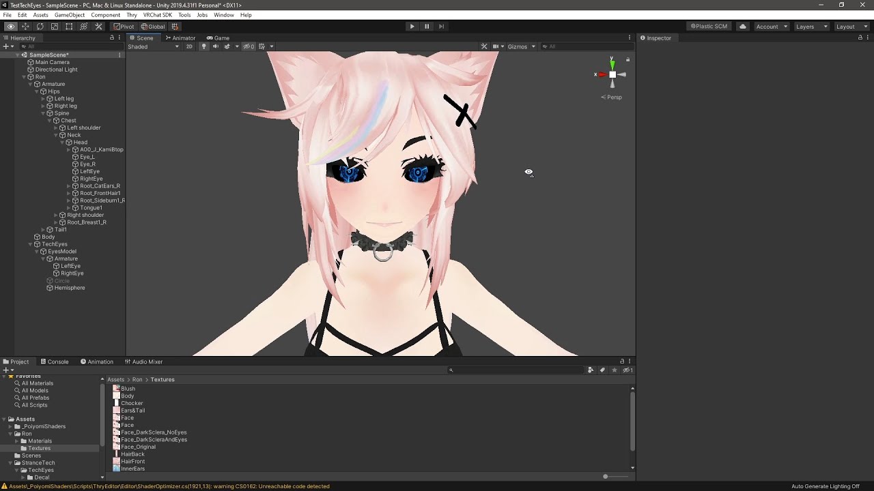Open Shaded draw mode dropdown
Screen dimensions: 874x491
pos(153,46)
